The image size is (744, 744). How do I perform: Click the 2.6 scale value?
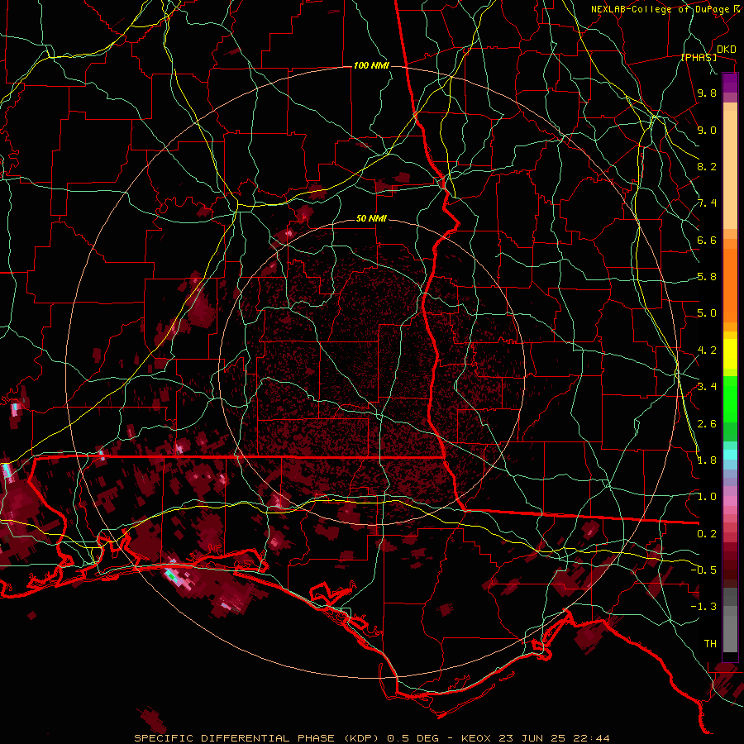pos(707,424)
